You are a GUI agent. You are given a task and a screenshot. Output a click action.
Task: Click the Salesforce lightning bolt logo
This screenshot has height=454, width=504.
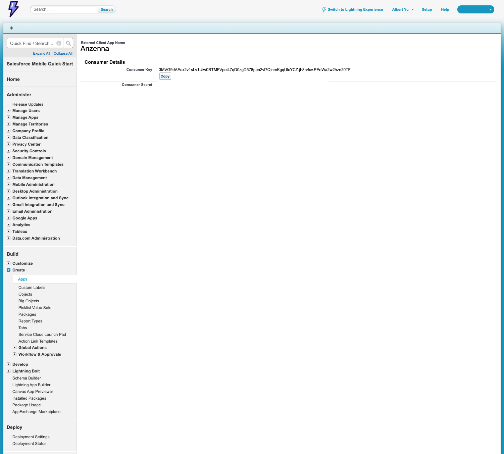click(x=13, y=9)
